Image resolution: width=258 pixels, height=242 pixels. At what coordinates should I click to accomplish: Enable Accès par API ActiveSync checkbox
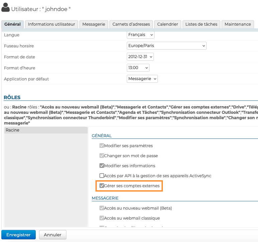click(102, 176)
